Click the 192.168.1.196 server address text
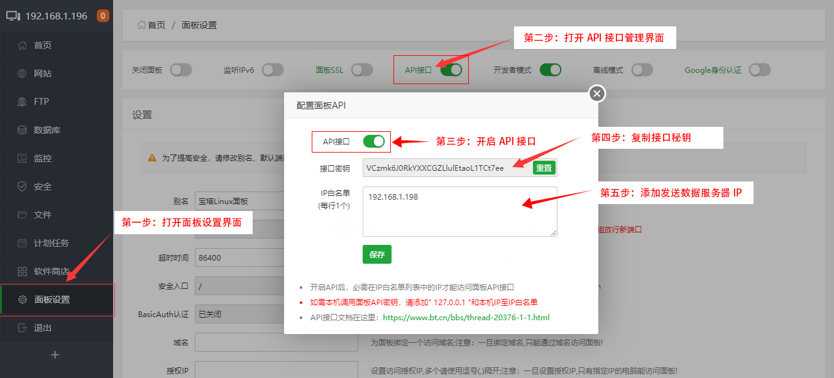Image resolution: width=834 pixels, height=378 pixels. (x=56, y=16)
